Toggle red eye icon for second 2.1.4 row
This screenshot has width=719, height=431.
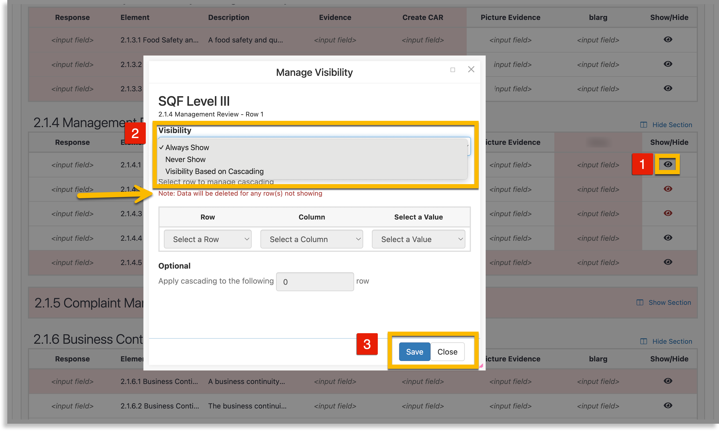[x=668, y=189]
